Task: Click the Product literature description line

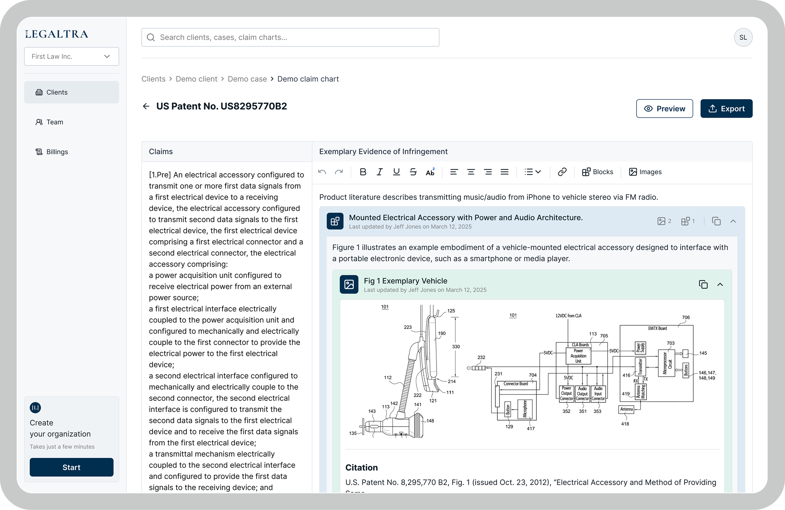Action: [x=489, y=197]
